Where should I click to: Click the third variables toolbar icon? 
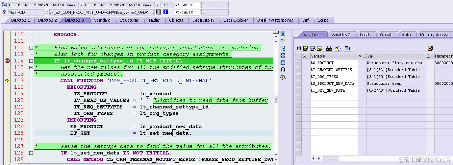313,48
